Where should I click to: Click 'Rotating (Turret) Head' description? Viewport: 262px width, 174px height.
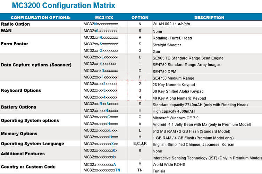click(172, 38)
